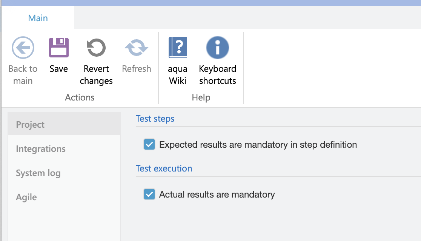Open the Integrations settings section
This screenshot has width=421, height=241.
click(x=41, y=149)
